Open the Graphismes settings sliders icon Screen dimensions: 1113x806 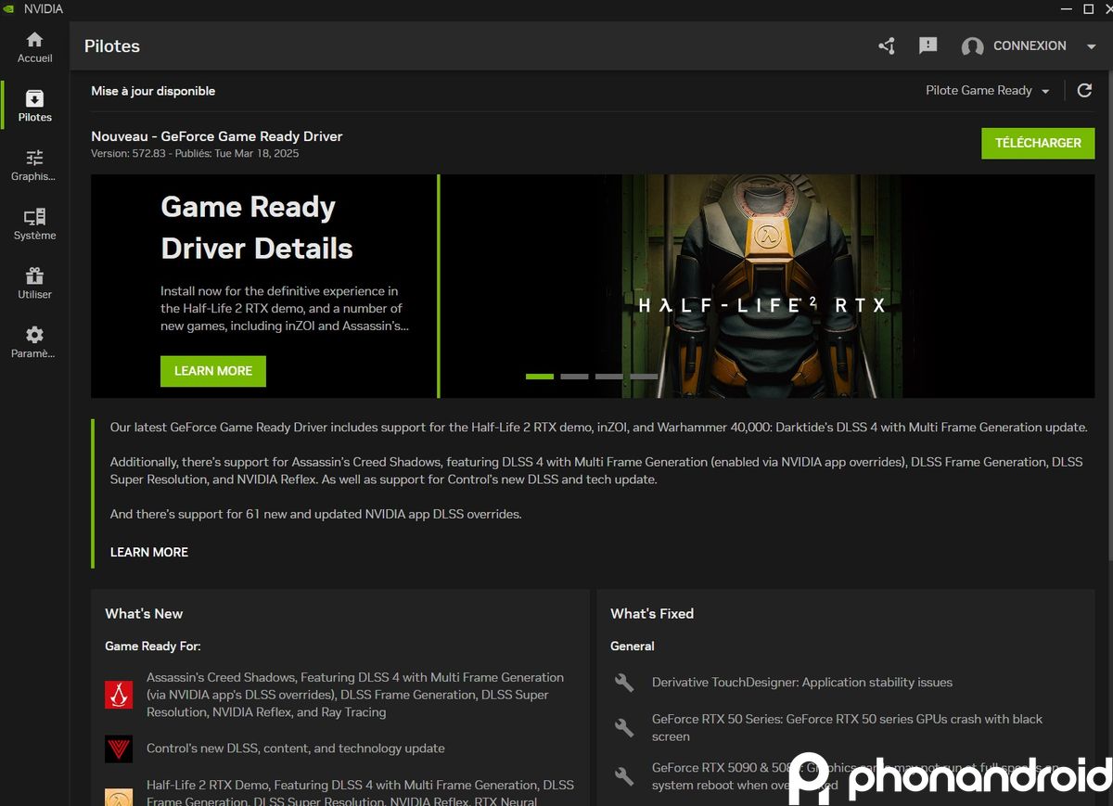pyautogui.click(x=34, y=159)
